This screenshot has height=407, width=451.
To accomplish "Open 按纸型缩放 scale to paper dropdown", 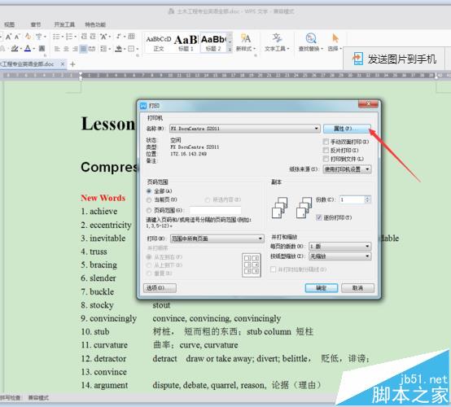I will coord(340,256).
